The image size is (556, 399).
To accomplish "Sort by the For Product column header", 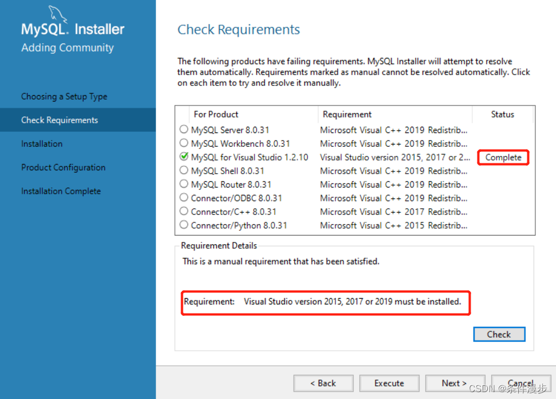I will click(216, 114).
